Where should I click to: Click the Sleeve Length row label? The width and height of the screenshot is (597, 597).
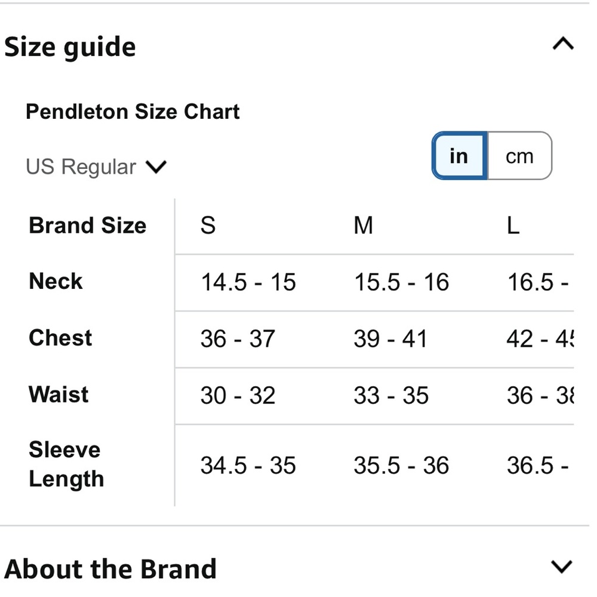click(66, 464)
